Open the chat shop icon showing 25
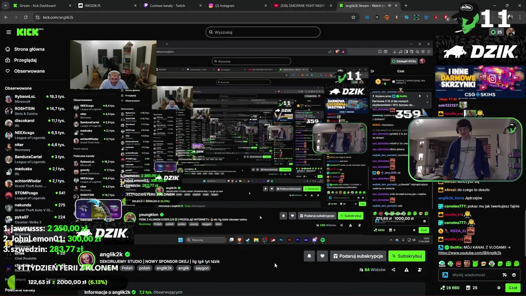The width and height of the screenshot is (526, 296). tap(472, 288)
